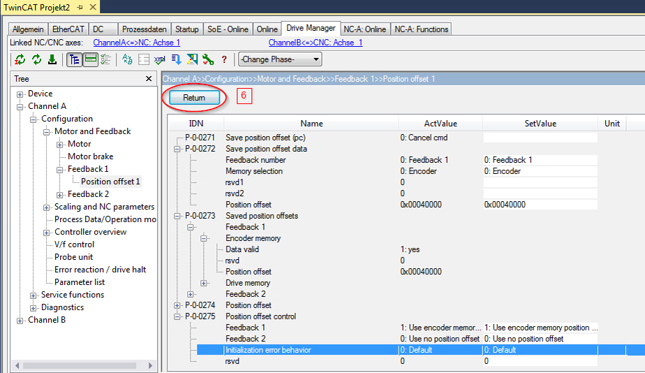Screen dimensions: 645x373
Task: Click the blue list with down-arrow icon
Action: coord(176,59)
